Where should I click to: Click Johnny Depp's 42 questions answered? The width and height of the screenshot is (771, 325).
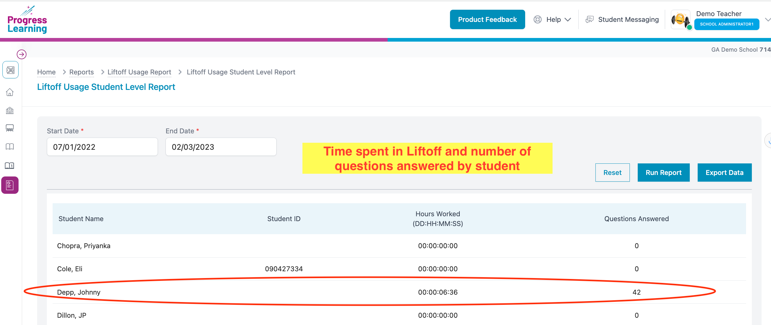tap(637, 292)
